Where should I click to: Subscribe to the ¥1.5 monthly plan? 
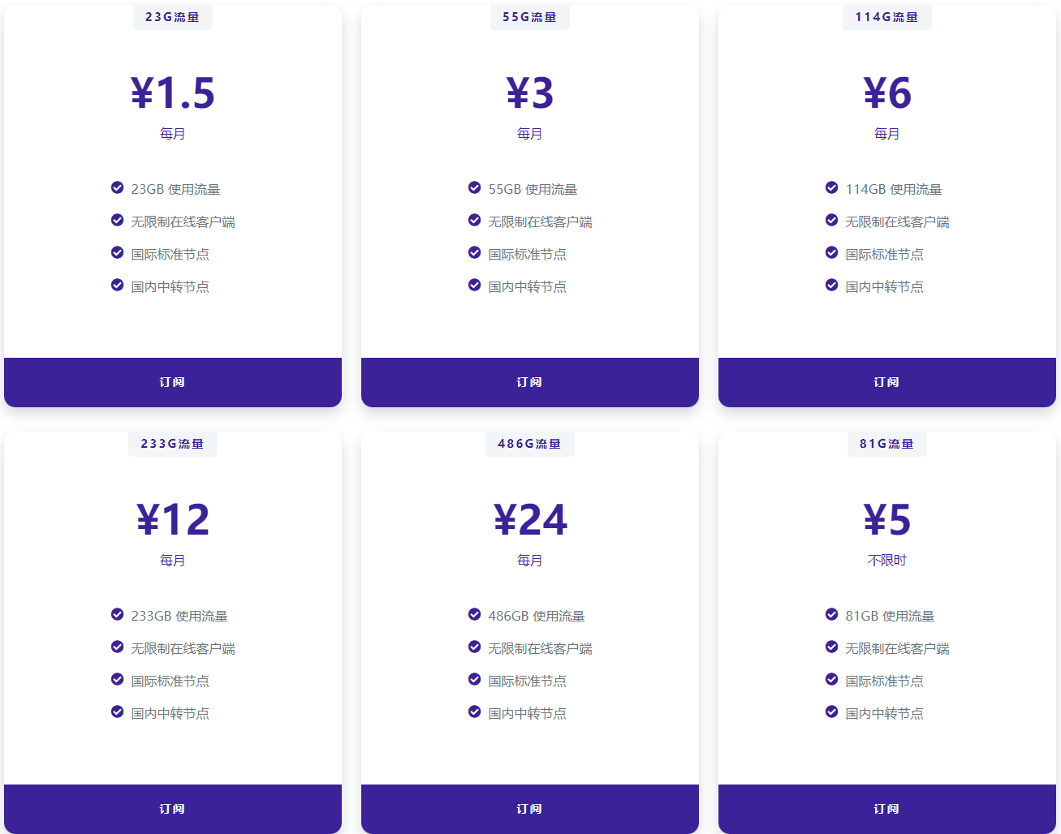pos(172,381)
